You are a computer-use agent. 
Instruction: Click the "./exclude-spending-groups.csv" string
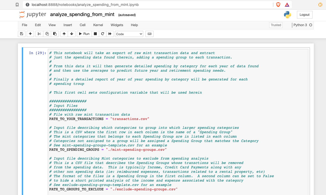tap(144, 189)
